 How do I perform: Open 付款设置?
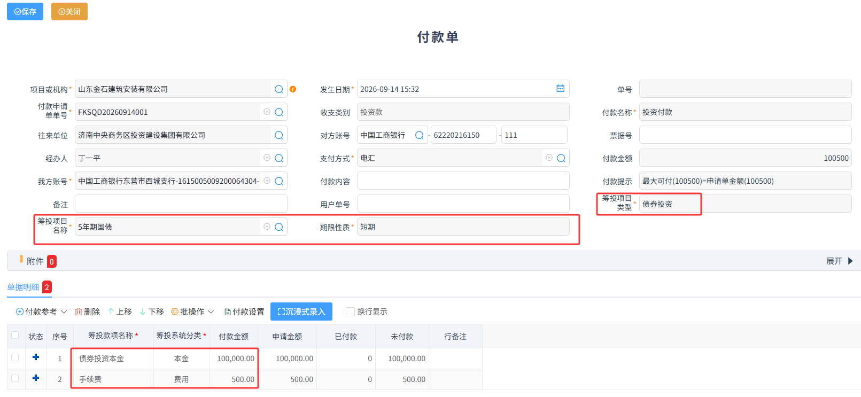(244, 312)
